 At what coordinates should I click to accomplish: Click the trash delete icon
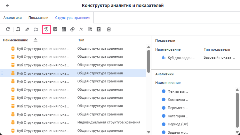pos(109,30)
